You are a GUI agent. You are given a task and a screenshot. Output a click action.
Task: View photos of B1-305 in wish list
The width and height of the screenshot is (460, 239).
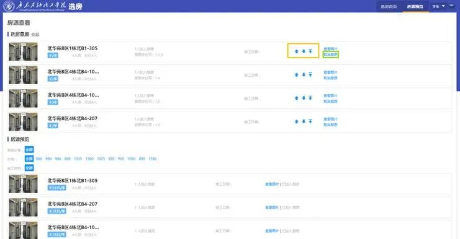(x=330, y=49)
